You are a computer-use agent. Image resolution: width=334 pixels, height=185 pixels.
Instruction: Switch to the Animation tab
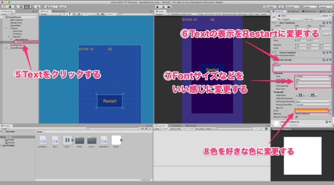coord(175,126)
